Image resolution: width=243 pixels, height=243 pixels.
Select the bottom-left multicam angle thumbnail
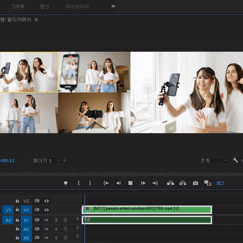[29, 113]
